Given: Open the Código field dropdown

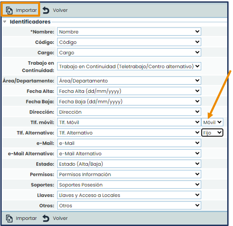Looking at the screenshot, I should click(x=129, y=42).
